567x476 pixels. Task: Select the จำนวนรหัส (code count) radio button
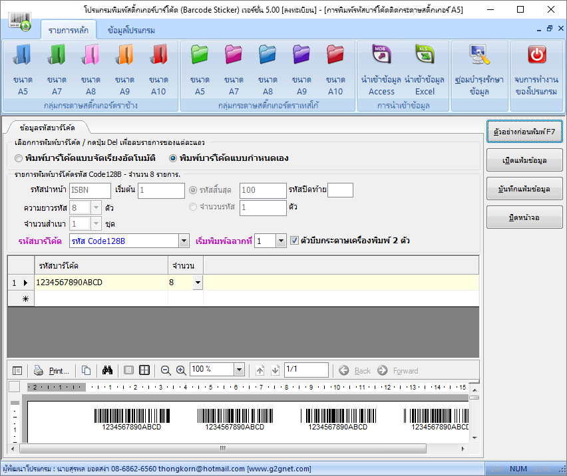[193, 207]
